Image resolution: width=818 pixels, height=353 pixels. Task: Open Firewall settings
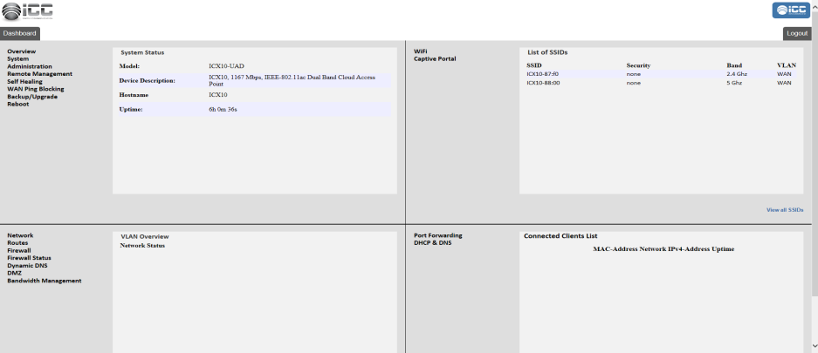pyautogui.click(x=19, y=250)
